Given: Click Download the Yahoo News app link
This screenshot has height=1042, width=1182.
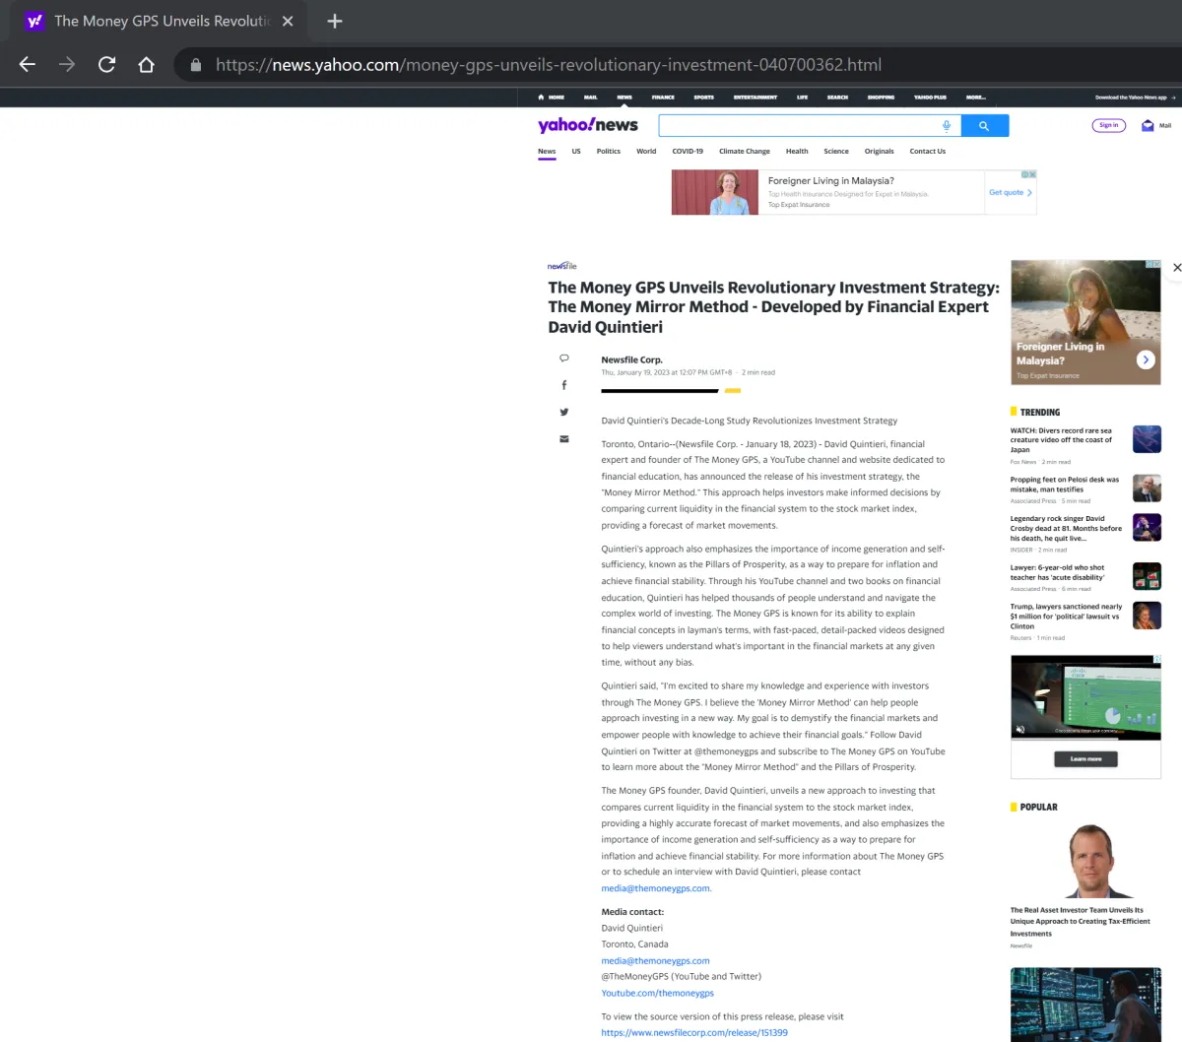Looking at the screenshot, I should (x=1135, y=98).
